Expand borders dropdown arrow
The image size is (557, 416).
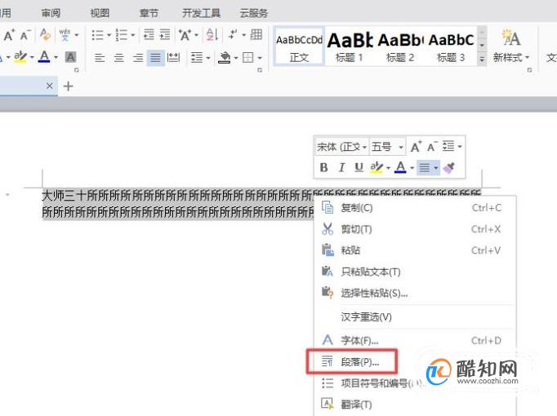(x=260, y=57)
